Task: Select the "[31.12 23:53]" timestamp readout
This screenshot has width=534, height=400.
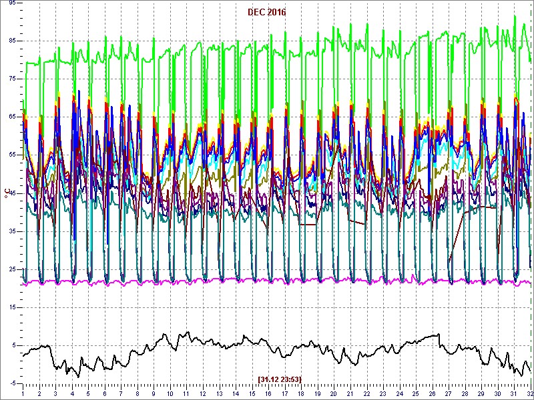Action: [x=280, y=379]
